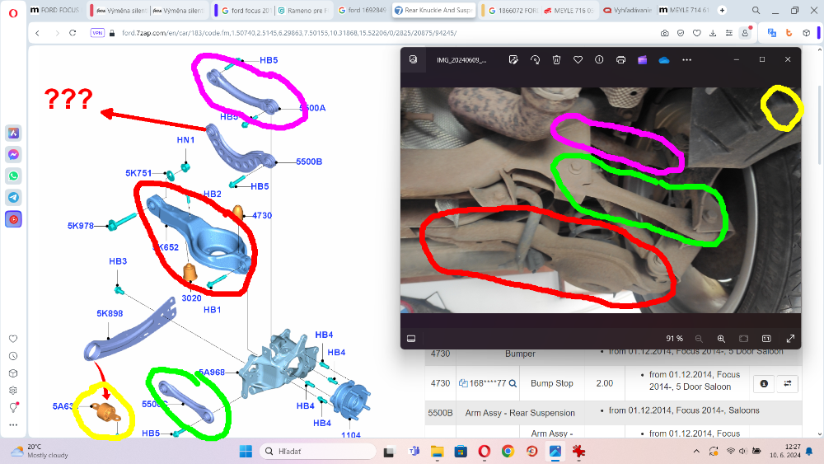Print the photo using the printer icon

pyautogui.click(x=620, y=59)
